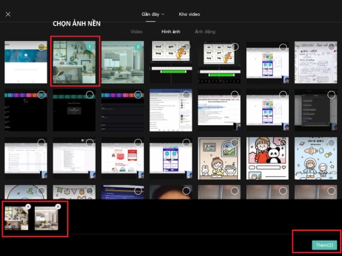
Task: Tick circle on first top-left website screenshot
Action: click(x=42, y=47)
